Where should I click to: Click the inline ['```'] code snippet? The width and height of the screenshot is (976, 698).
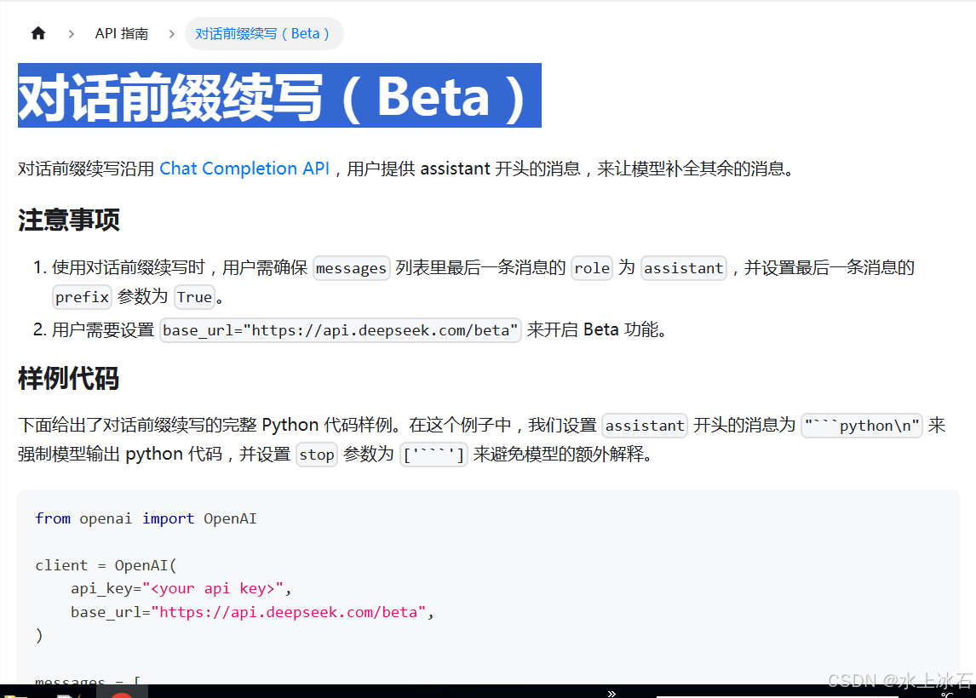tap(433, 455)
